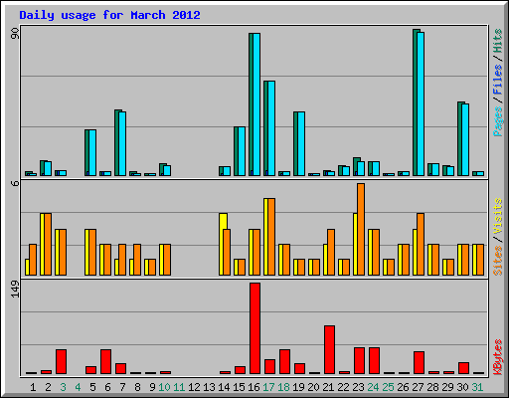The height and width of the screenshot is (398, 509).
Task: Click the '149' y-axis maximum value
Action: [15, 289]
